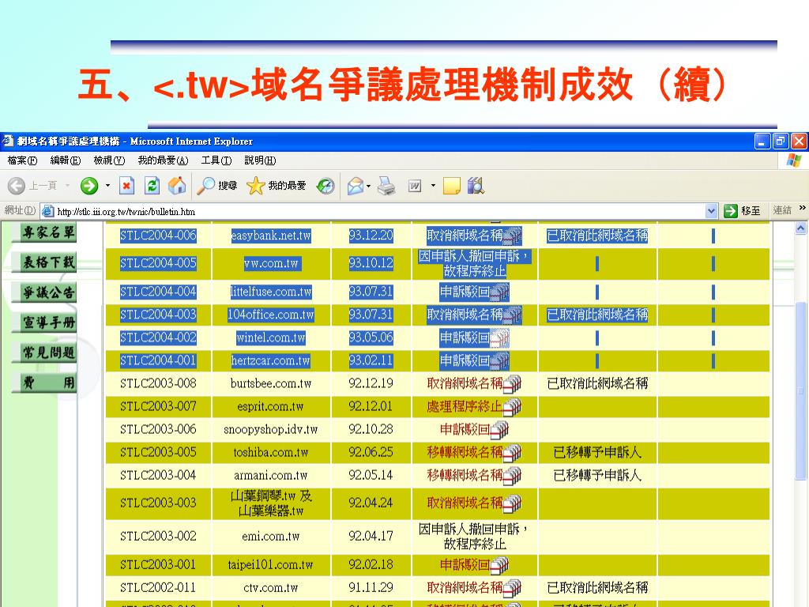Viewport: 809px width, 607px height.
Task: Open decision document icon for ctv.com.tw
Action: 512,588
